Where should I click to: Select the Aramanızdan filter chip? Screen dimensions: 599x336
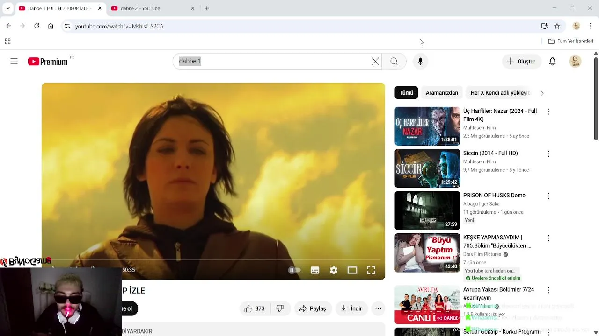point(442,93)
